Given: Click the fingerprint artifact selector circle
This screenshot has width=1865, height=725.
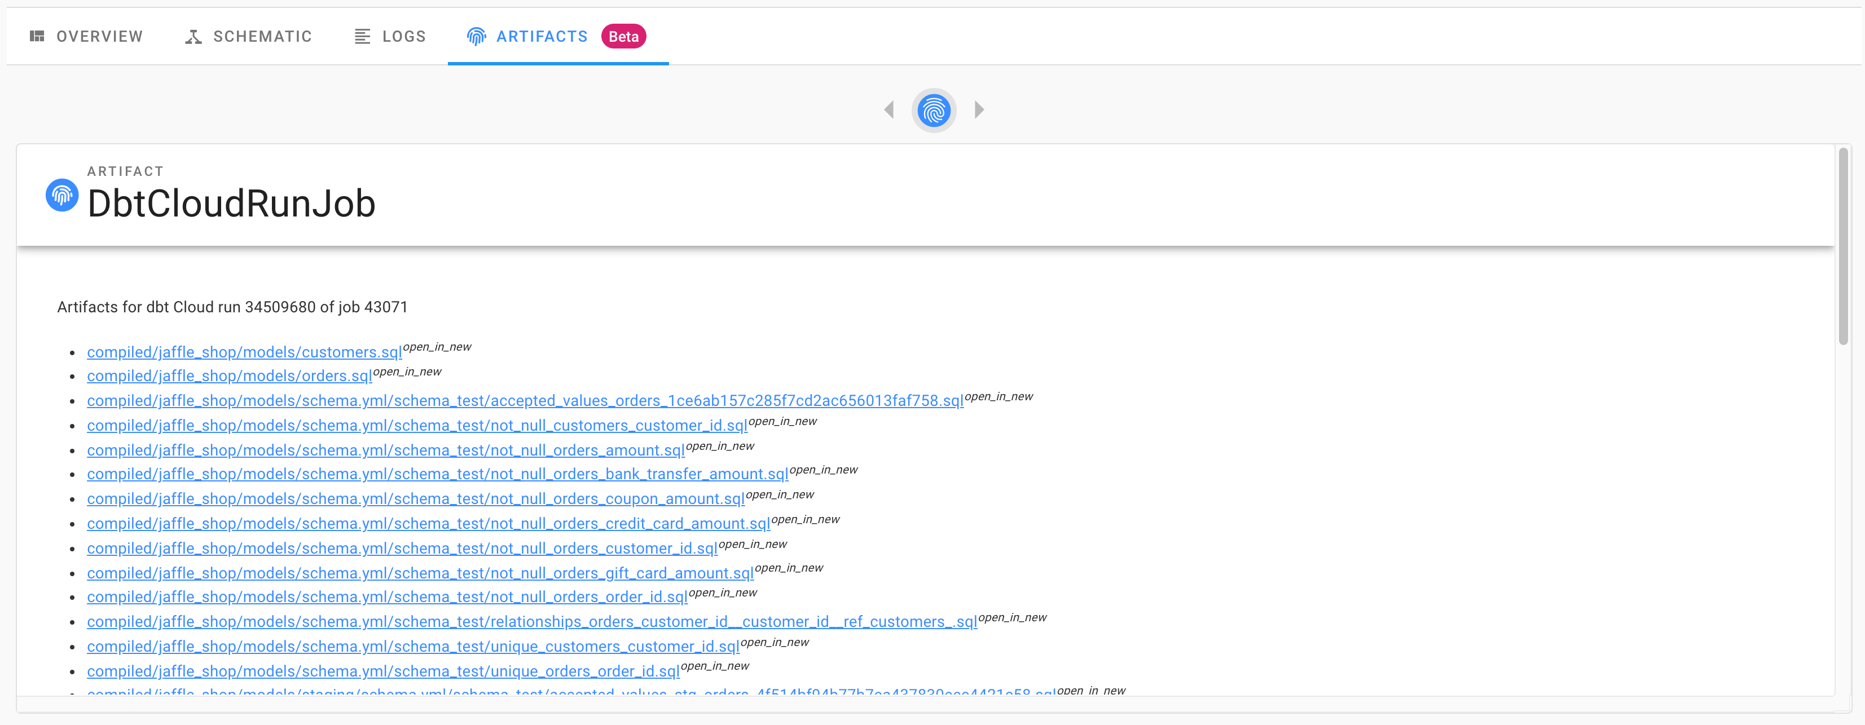Looking at the screenshot, I should pyautogui.click(x=933, y=110).
